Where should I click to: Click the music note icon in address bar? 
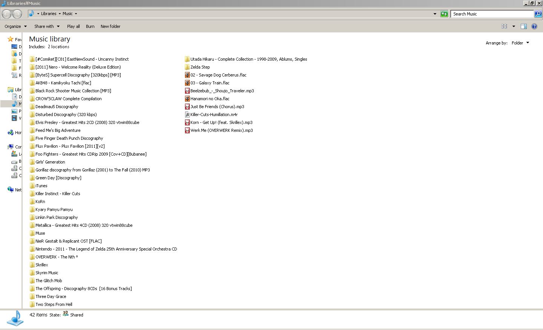(x=32, y=14)
